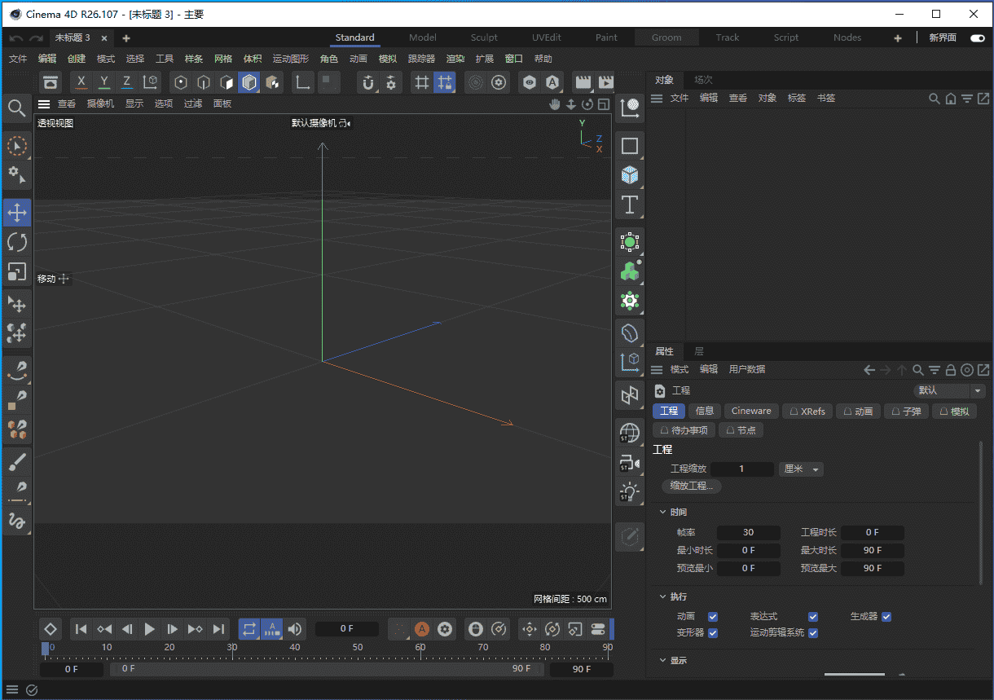Uncheck the 表达式 checkbox
Image resolution: width=994 pixels, height=700 pixels.
click(x=813, y=616)
